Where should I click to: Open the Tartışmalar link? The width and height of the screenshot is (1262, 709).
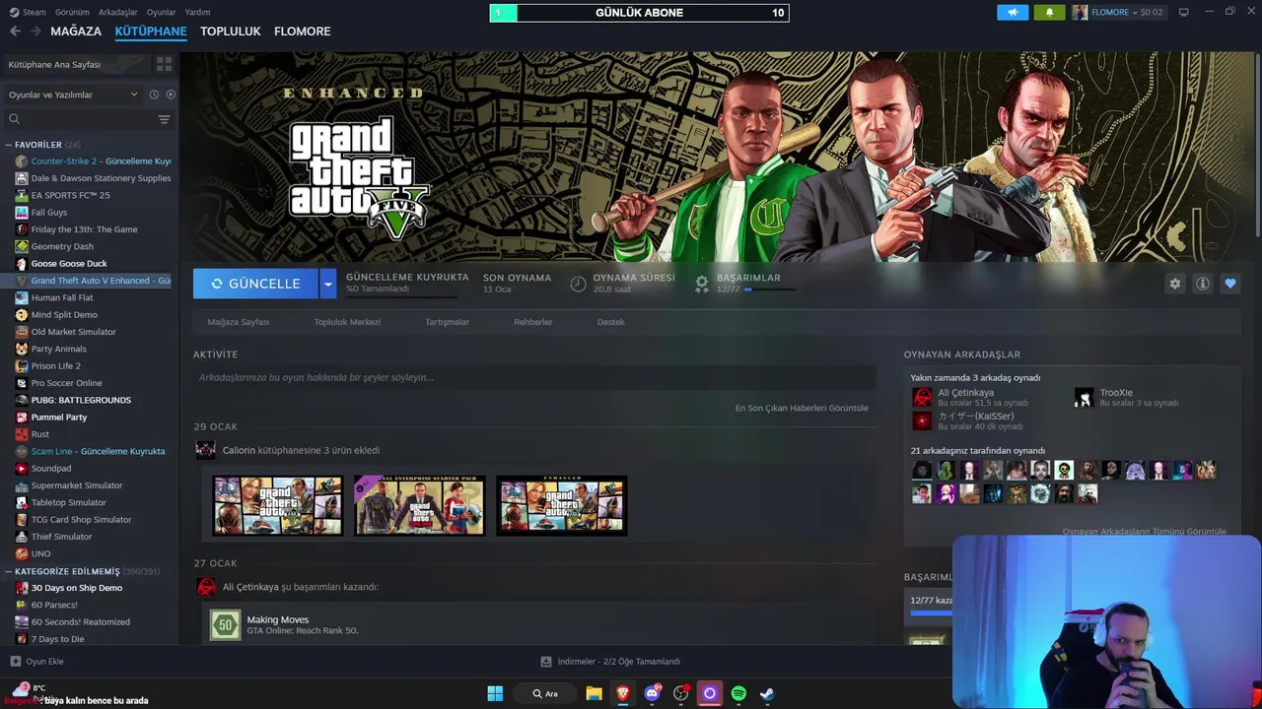(x=447, y=322)
